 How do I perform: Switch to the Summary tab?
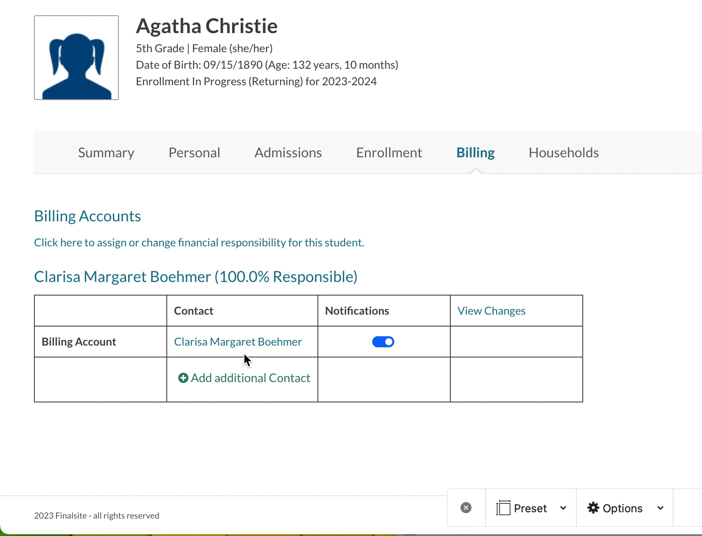106,153
